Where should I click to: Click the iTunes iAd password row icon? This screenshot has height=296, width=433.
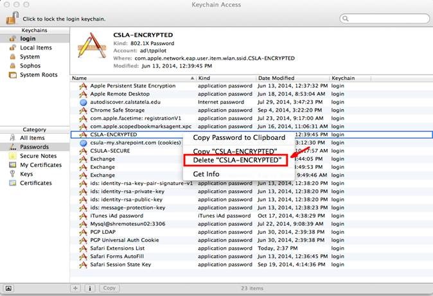83,216
